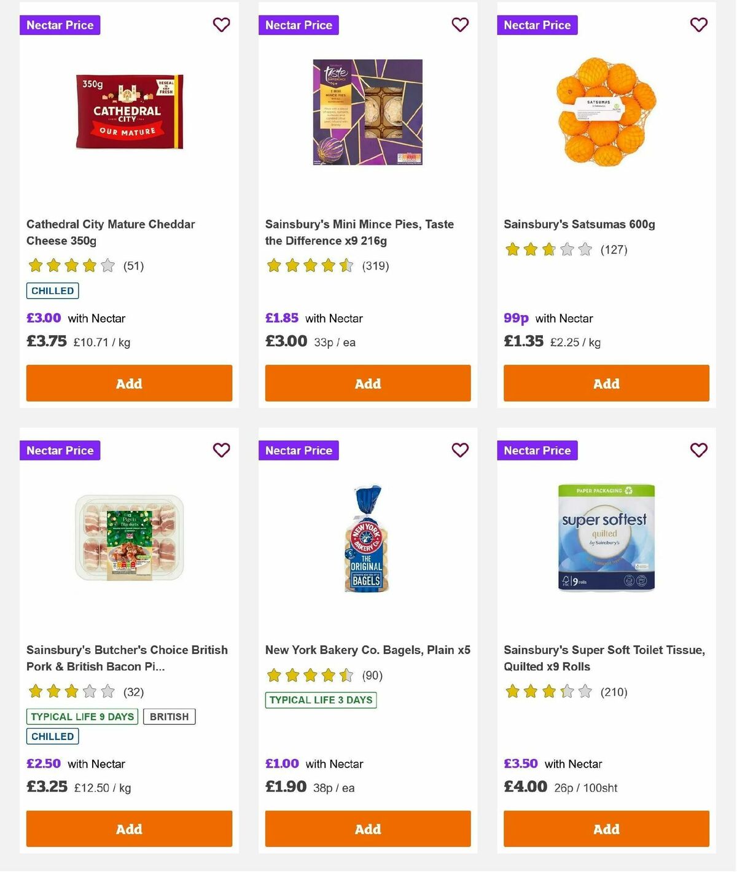737x872 pixels.
Task: Add Super Soft Toilet Tissue to trolley
Action: coord(606,828)
